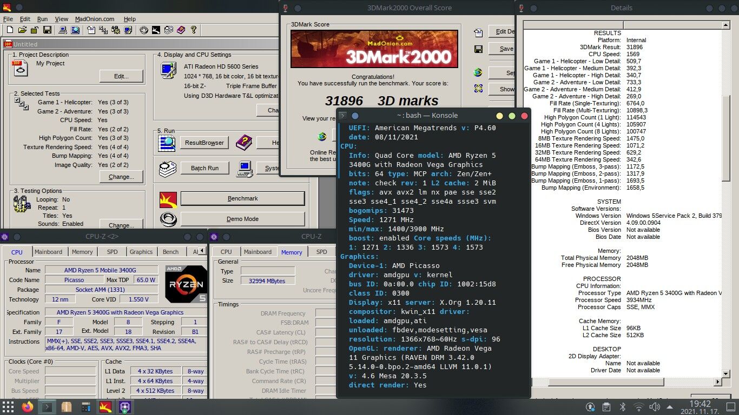Click the project description toolbar icon
The width and height of the screenshot is (739, 415).
(91, 30)
